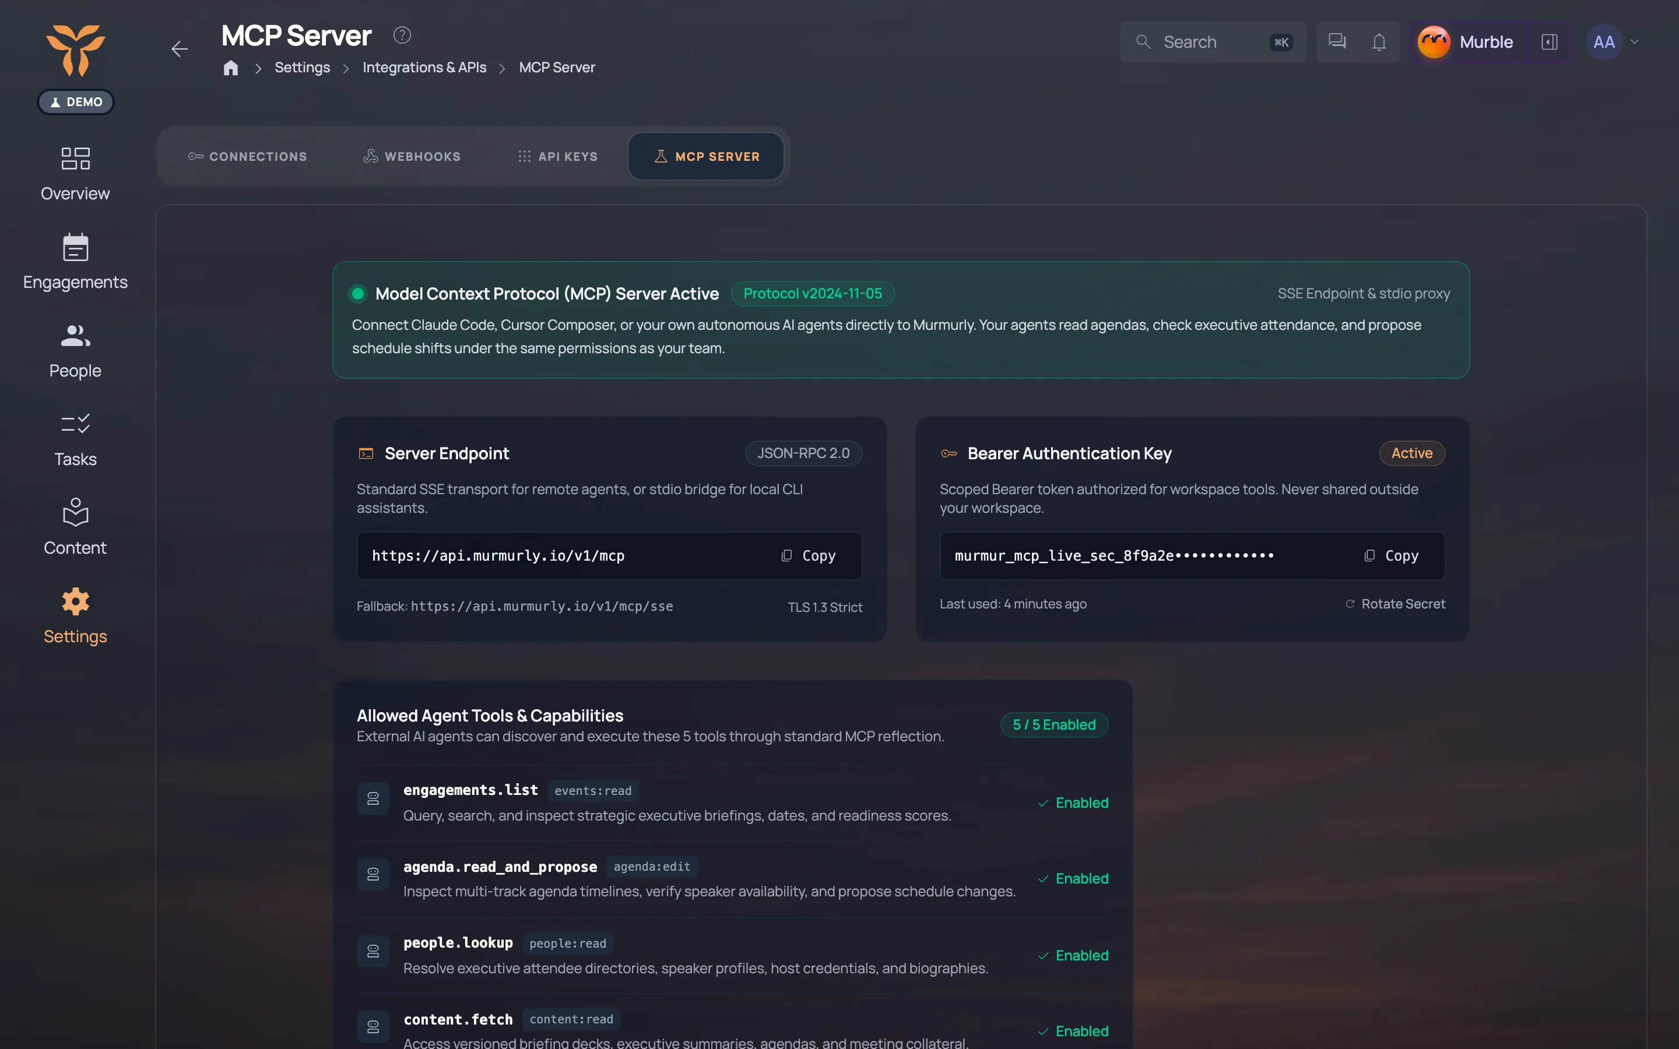1679x1049 pixels.
Task: Click the events:read scope tag
Action: tap(592, 790)
